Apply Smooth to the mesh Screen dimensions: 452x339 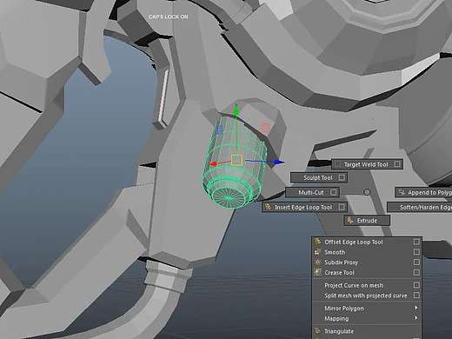[367, 252]
